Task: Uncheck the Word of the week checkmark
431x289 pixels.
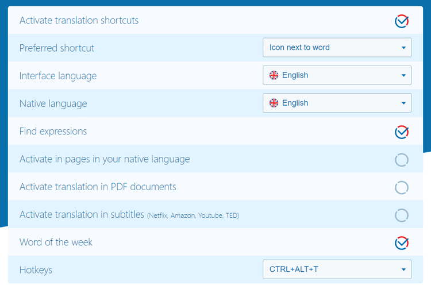Action: (401, 242)
